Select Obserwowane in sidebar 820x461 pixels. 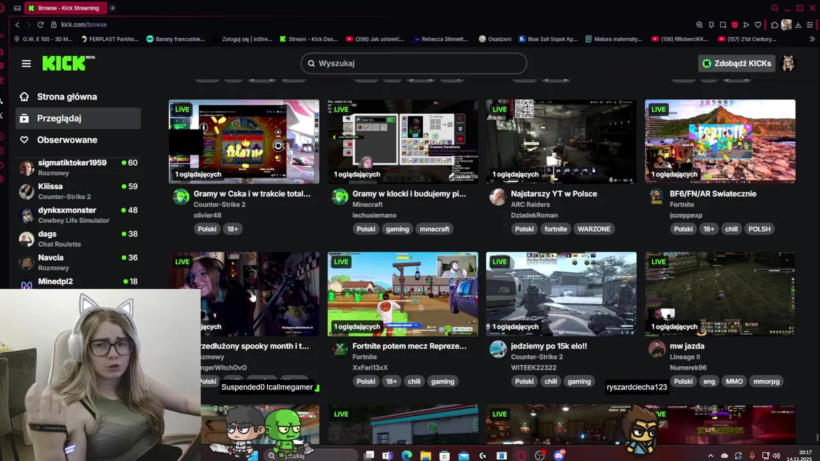[78, 140]
